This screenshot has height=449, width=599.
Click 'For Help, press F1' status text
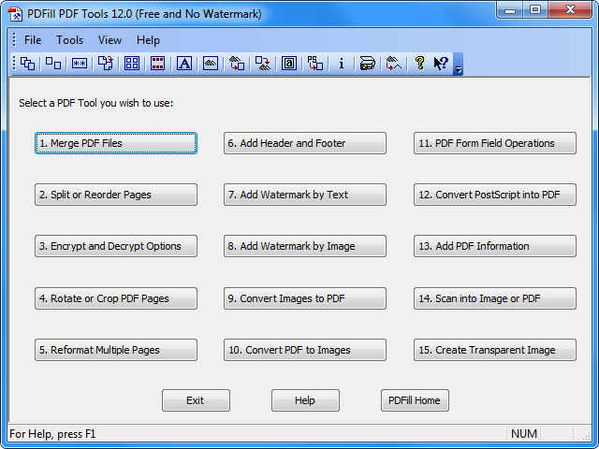52,434
